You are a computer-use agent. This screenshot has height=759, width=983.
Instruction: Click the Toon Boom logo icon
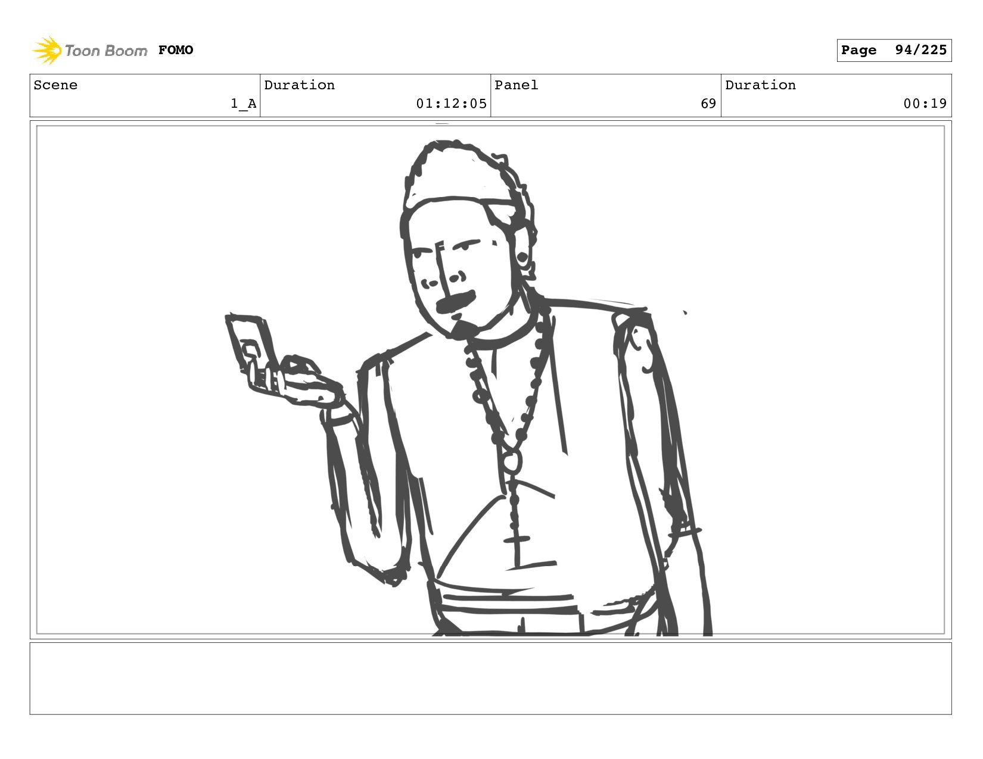(x=47, y=50)
